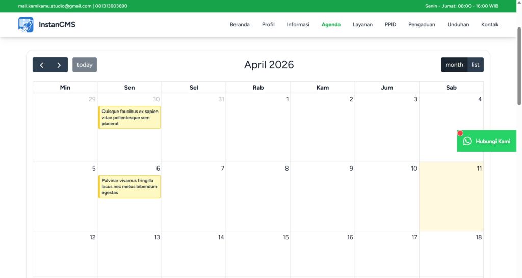522x278 pixels.
Task: Expand the Layanan menu
Action: pos(362,24)
